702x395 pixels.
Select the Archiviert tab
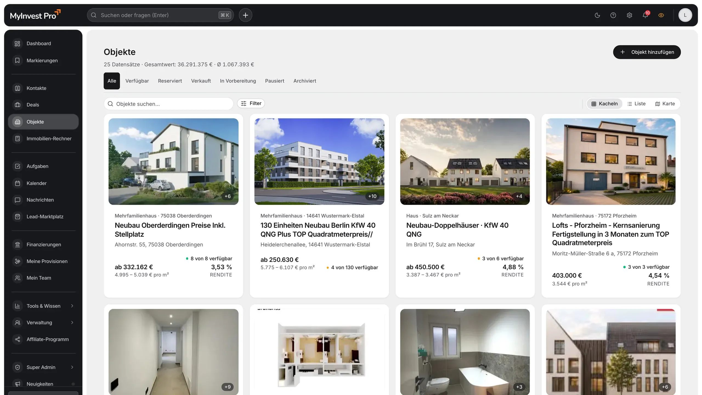coord(305,81)
